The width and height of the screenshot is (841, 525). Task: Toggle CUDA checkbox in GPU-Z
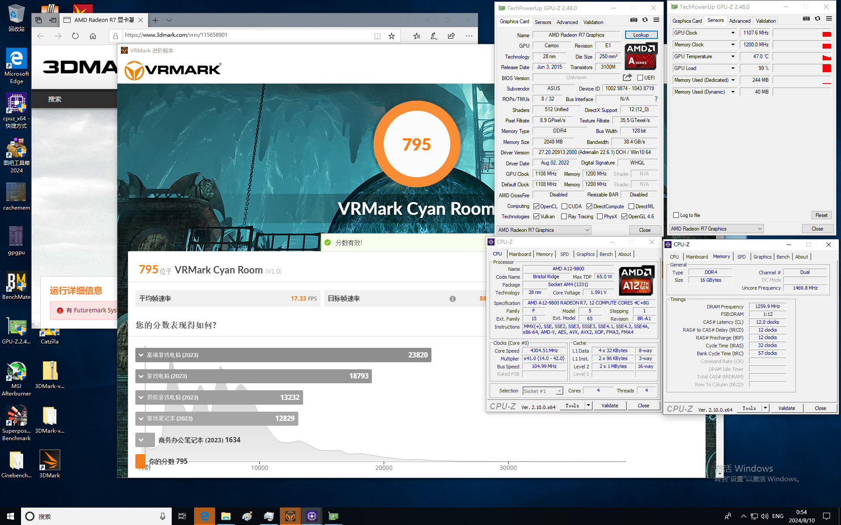(x=565, y=206)
